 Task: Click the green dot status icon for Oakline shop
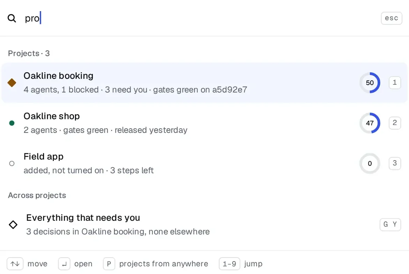[x=12, y=123]
